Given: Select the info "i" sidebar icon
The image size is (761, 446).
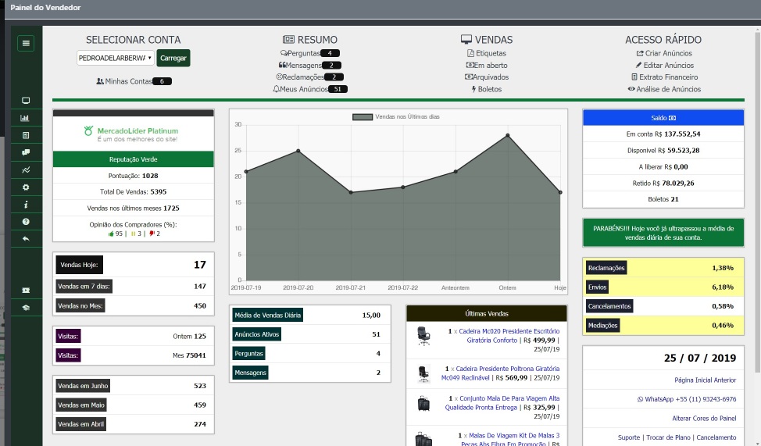Looking at the screenshot, I should 26,205.
